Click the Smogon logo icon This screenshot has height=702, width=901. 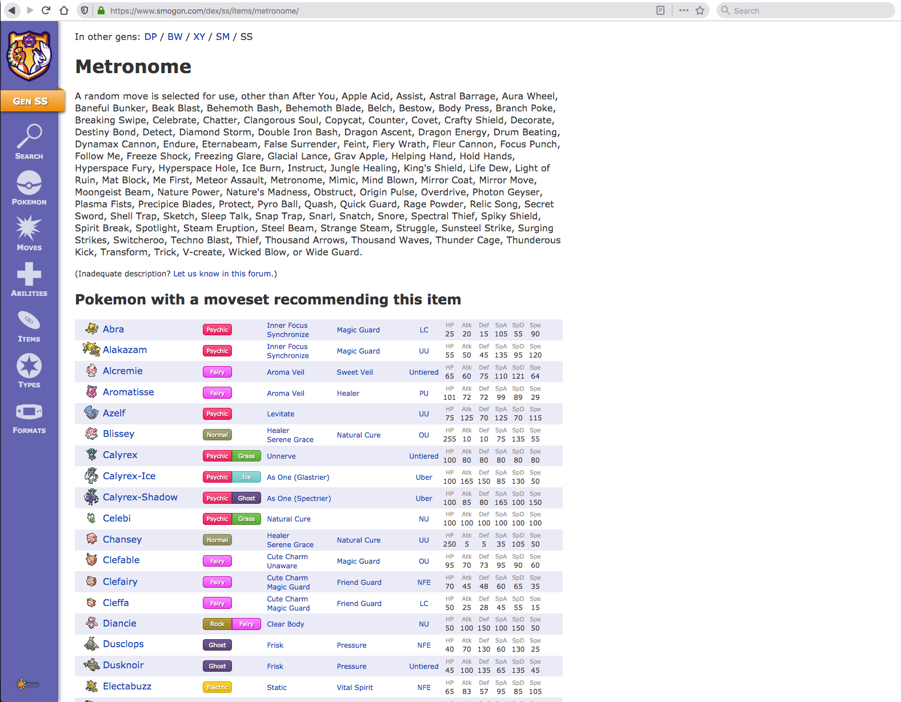click(x=29, y=55)
